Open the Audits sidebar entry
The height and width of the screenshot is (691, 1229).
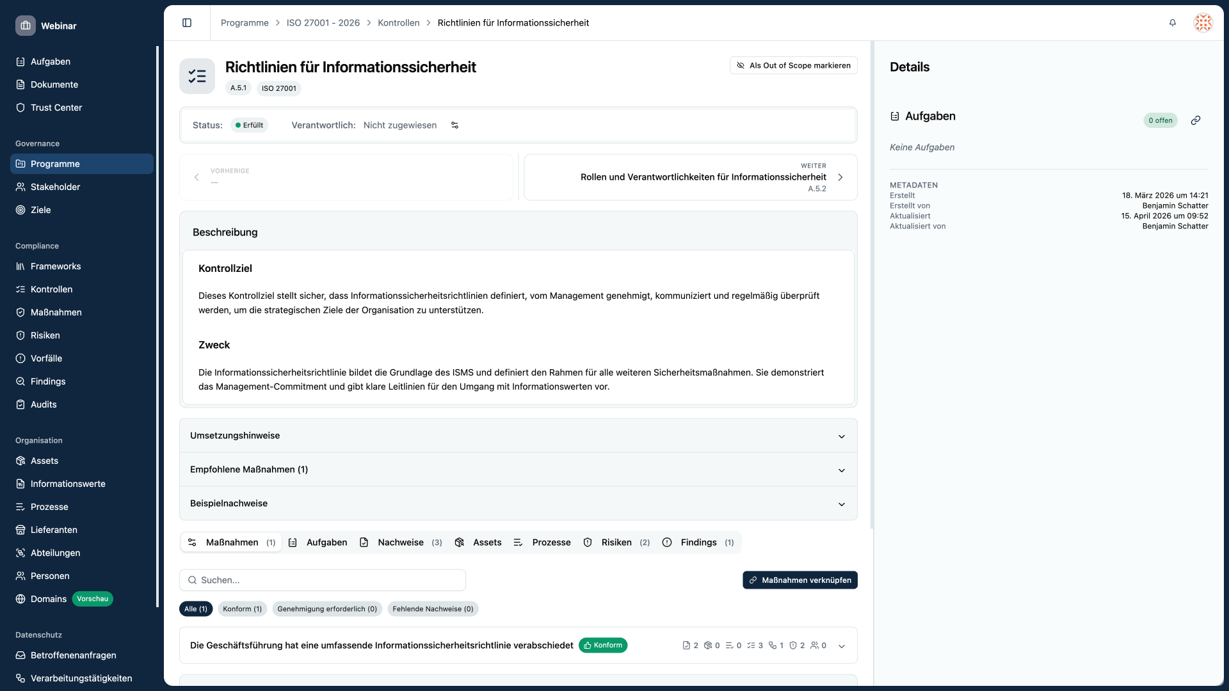tap(44, 404)
